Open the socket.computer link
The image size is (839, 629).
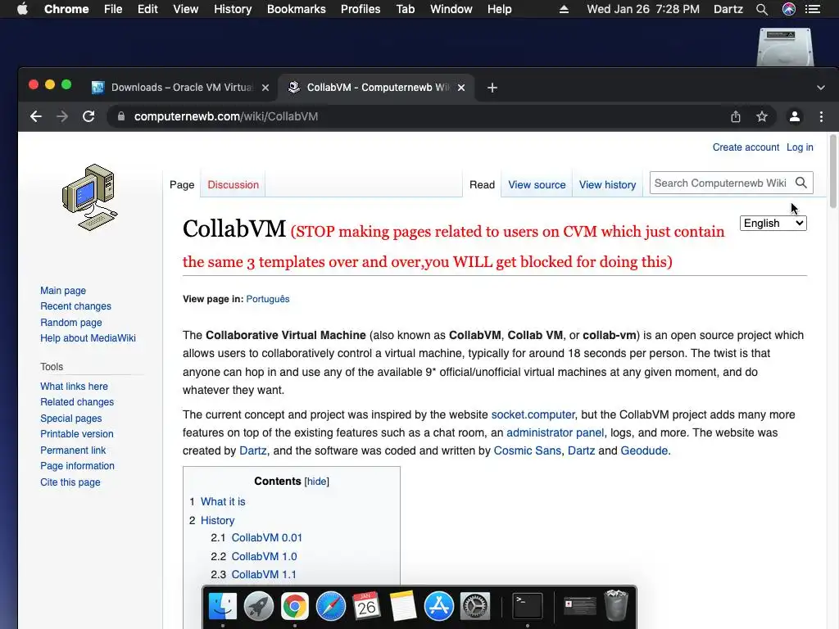(x=533, y=414)
